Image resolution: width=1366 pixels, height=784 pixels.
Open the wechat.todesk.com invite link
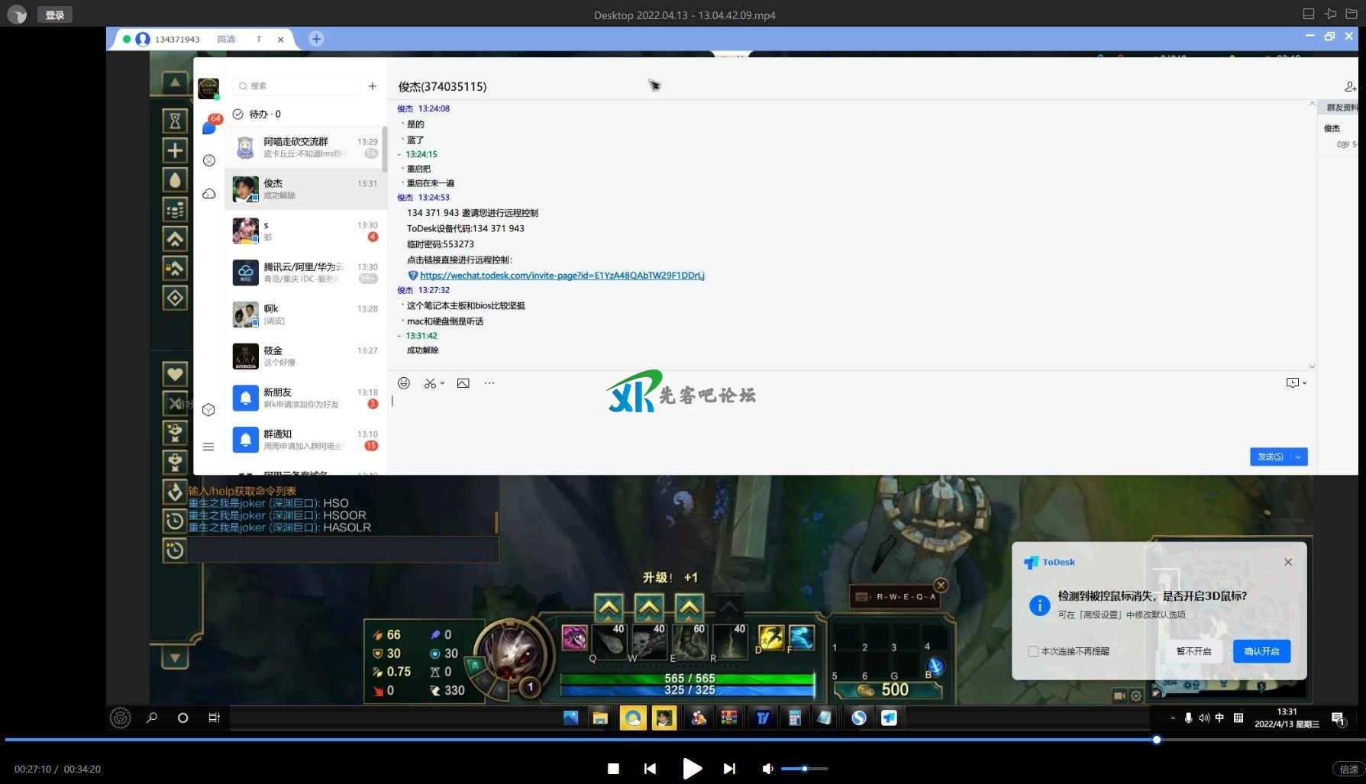pyautogui.click(x=561, y=276)
